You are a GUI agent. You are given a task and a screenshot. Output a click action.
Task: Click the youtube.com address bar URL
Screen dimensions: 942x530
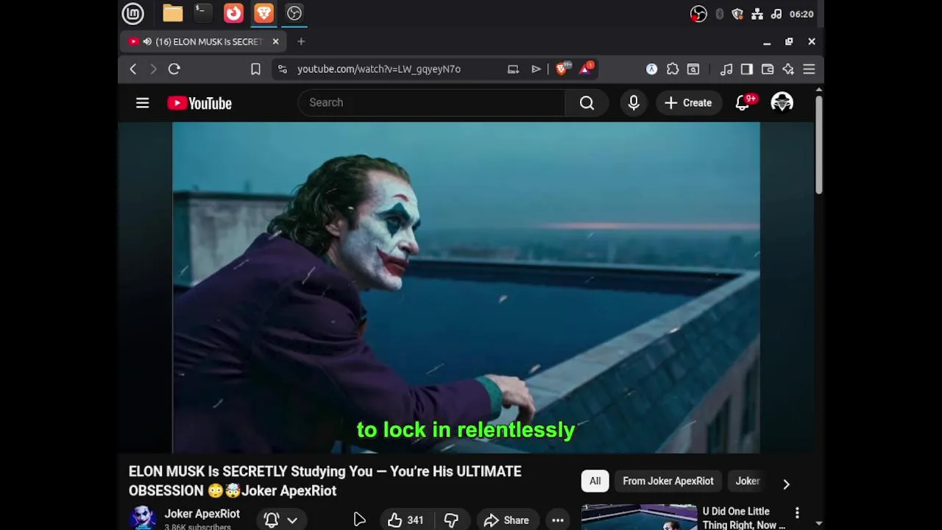379,69
